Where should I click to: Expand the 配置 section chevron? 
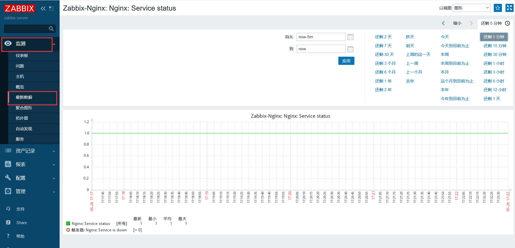(x=54, y=178)
